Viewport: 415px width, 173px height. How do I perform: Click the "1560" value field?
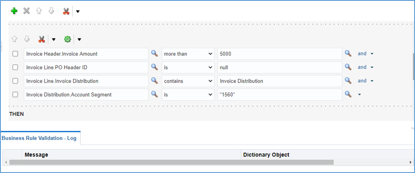click(x=280, y=94)
